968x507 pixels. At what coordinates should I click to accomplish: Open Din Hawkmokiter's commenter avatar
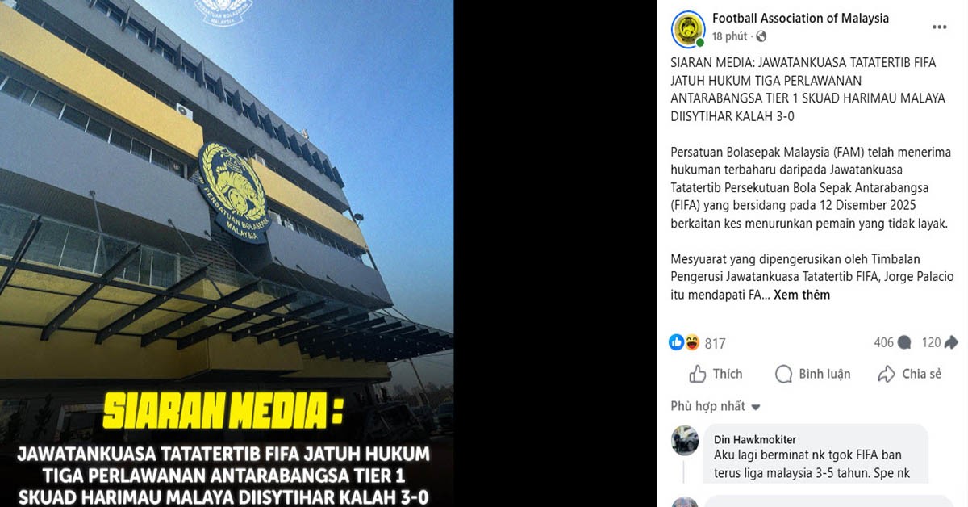pos(685,439)
